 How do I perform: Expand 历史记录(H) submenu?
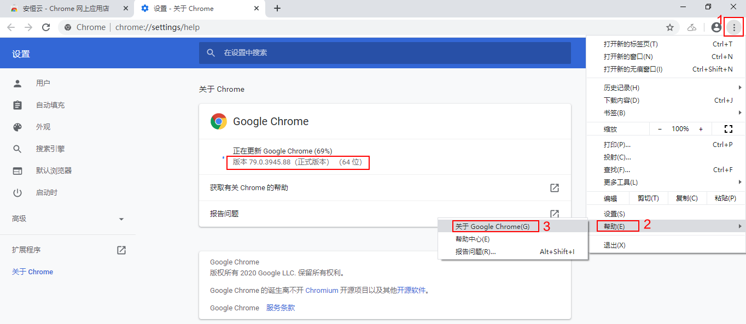point(666,87)
